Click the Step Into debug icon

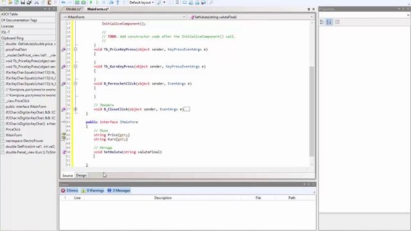[118, 3]
